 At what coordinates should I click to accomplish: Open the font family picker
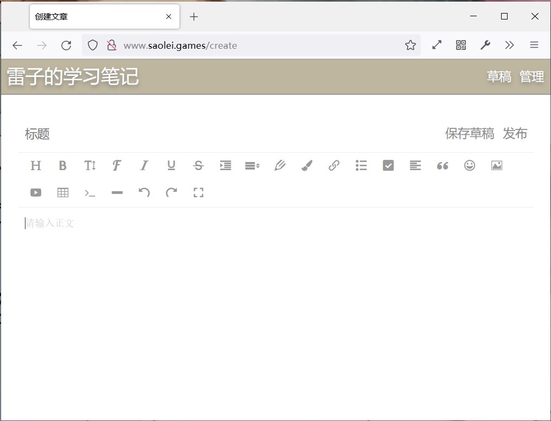click(117, 166)
